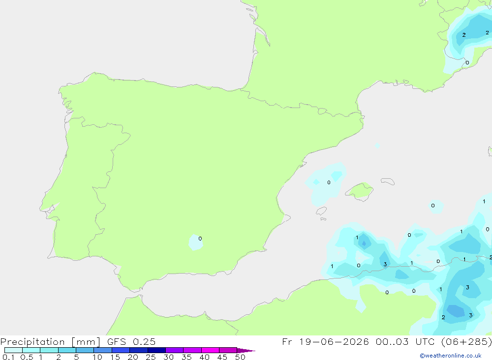
Task: Click the '30' legend scale label
Action: point(169,357)
